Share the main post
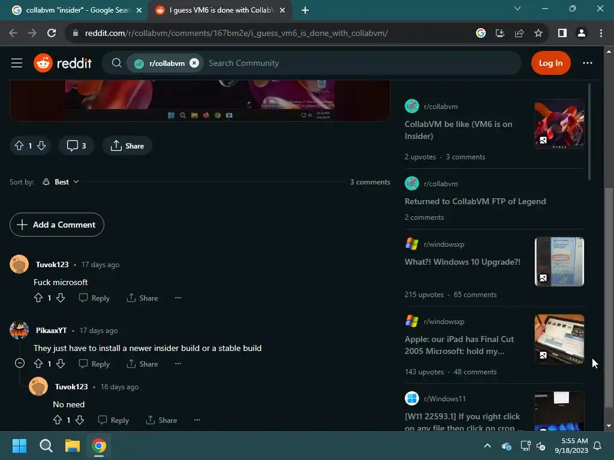 coord(127,146)
